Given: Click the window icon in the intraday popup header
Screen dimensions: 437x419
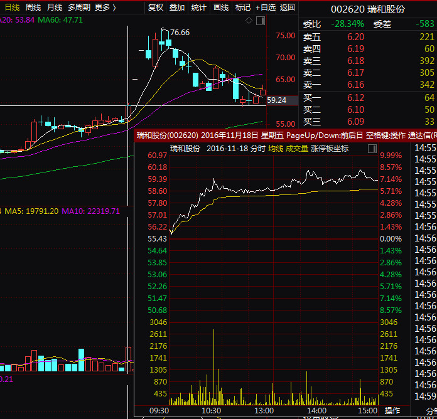Looking at the screenshot, I should [372, 149].
